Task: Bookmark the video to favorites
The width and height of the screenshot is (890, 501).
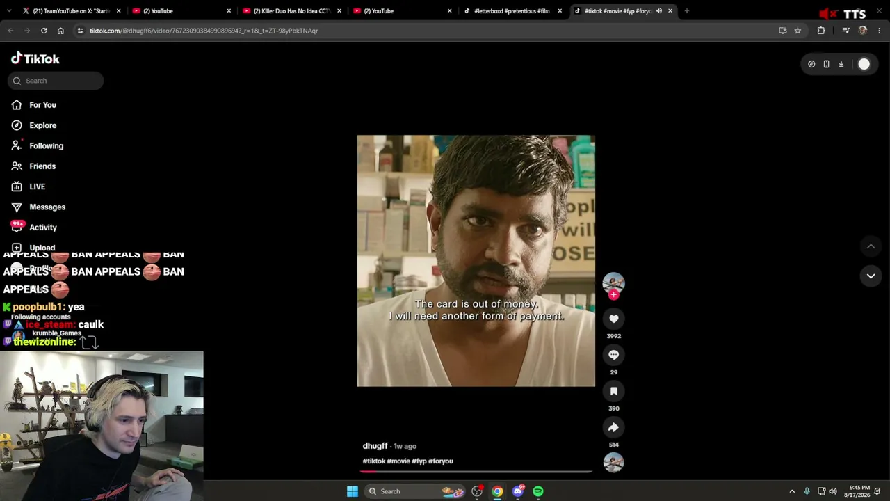Action: pyautogui.click(x=613, y=391)
